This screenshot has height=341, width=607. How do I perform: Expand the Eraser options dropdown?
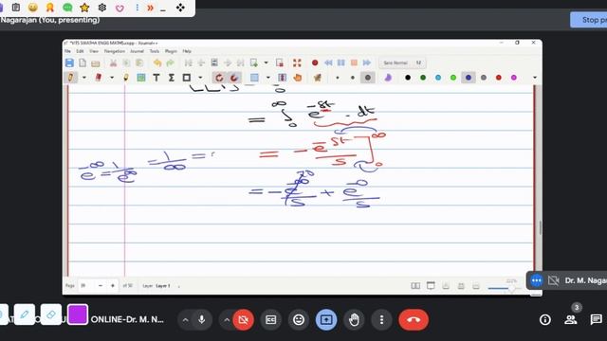click(112, 78)
